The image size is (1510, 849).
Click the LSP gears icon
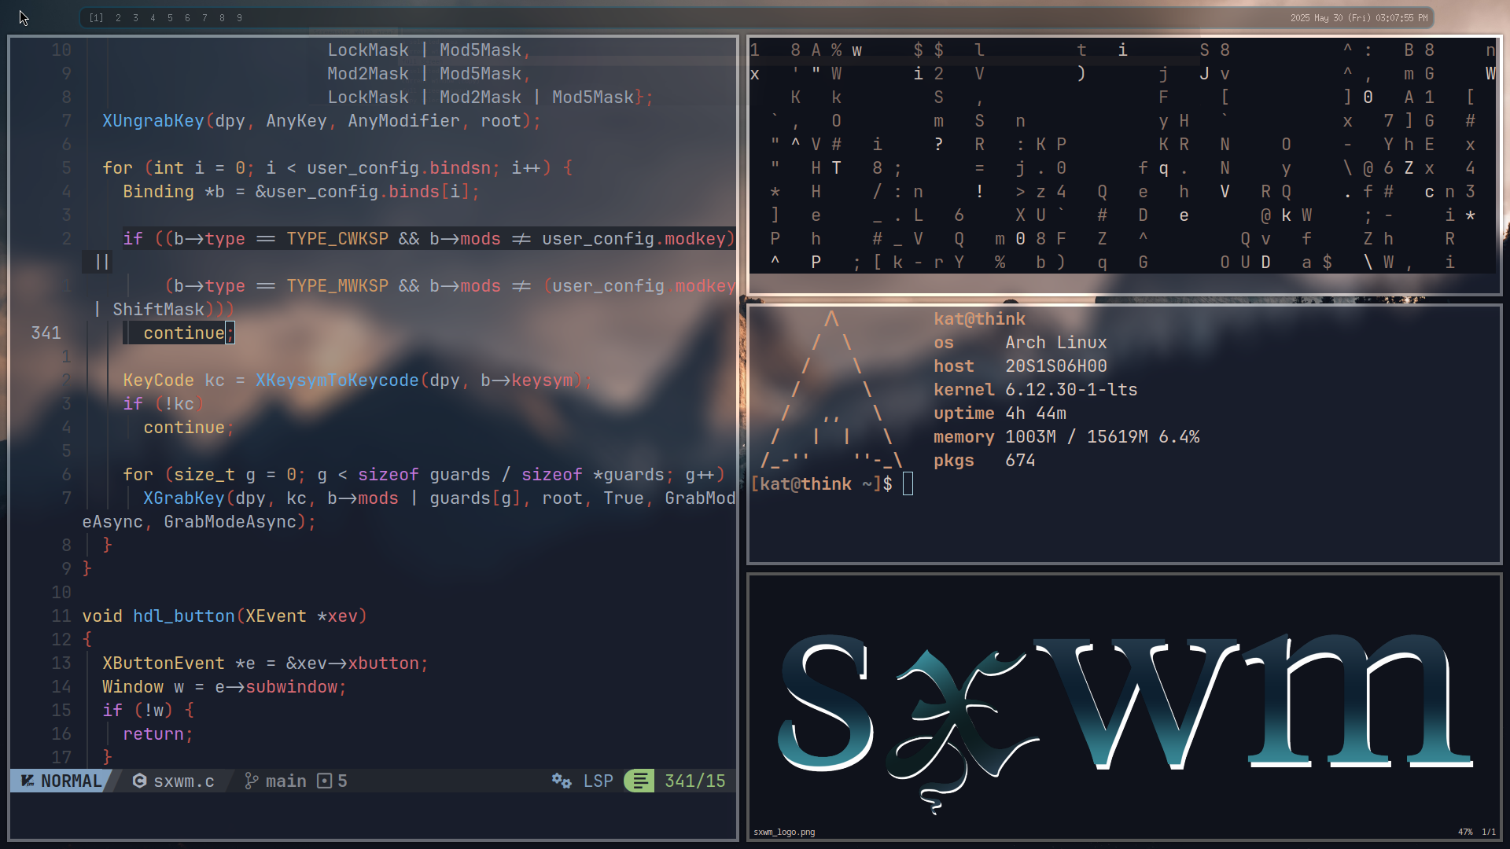[561, 781]
